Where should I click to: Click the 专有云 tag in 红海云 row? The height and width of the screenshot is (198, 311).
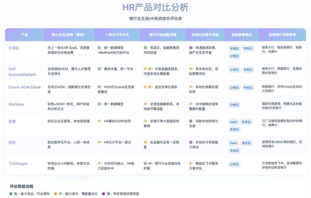coord(248,48)
